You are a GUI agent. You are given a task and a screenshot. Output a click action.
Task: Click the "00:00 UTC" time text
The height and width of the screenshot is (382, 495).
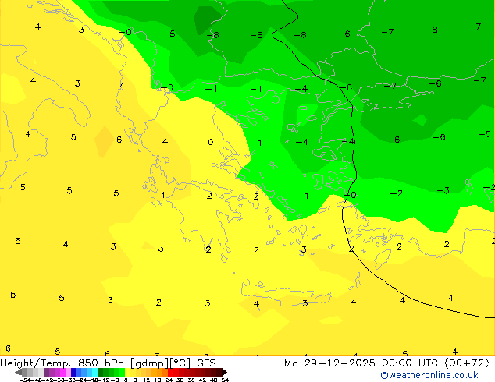[x=410, y=363]
